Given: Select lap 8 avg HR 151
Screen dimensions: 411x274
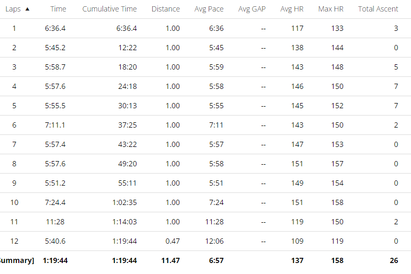Looking at the screenshot, I should coord(297,164).
